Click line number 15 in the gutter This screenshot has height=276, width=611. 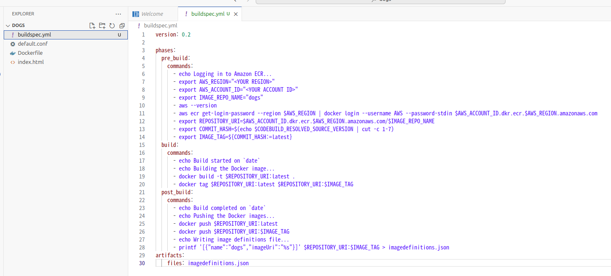click(x=142, y=145)
